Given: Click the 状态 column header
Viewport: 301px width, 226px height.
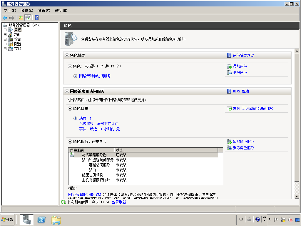Looking at the screenshot, I should pos(166,150).
